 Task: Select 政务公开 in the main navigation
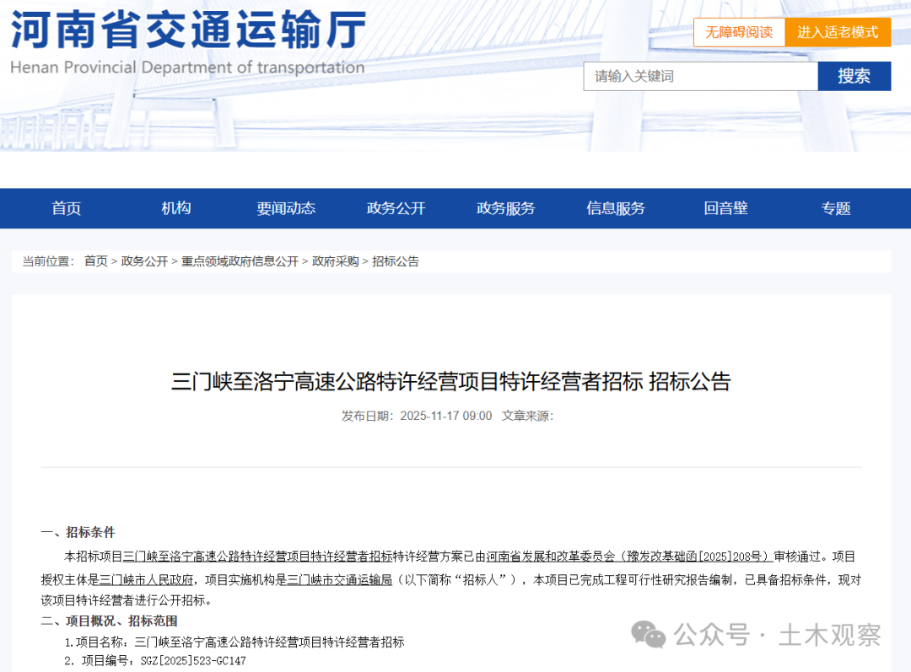tap(396, 208)
